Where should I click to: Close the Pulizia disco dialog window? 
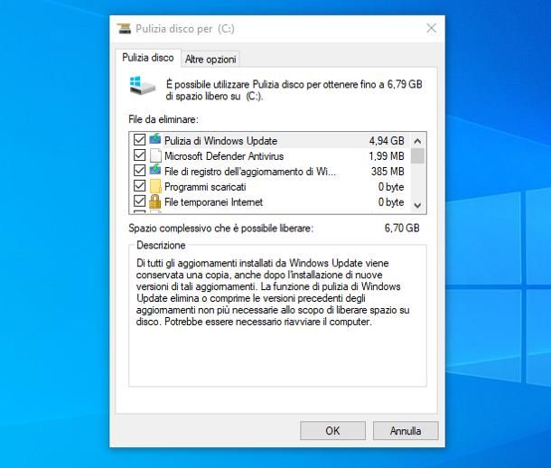coord(431,29)
